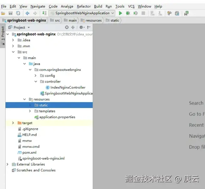The width and height of the screenshot is (205, 189).
Task: Click the Run with Coverage icon
Action: 136,13
